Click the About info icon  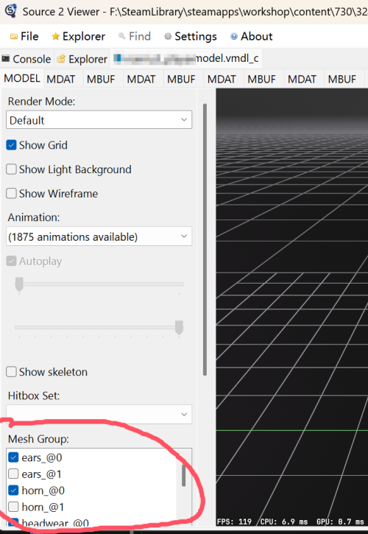tap(233, 36)
